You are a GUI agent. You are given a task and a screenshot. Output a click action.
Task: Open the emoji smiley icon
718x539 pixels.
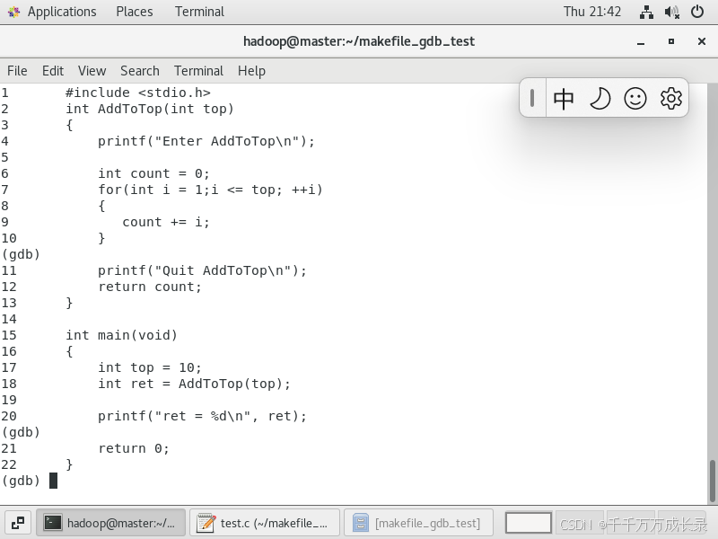[635, 99]
